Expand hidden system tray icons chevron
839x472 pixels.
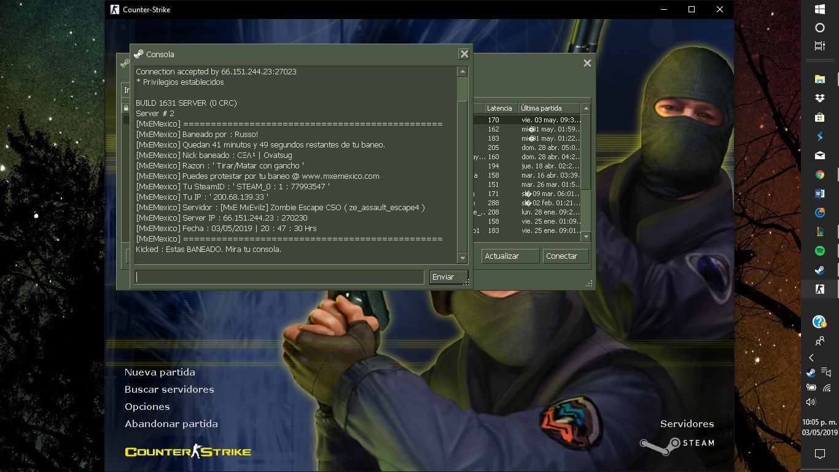(x=811, y=358)
